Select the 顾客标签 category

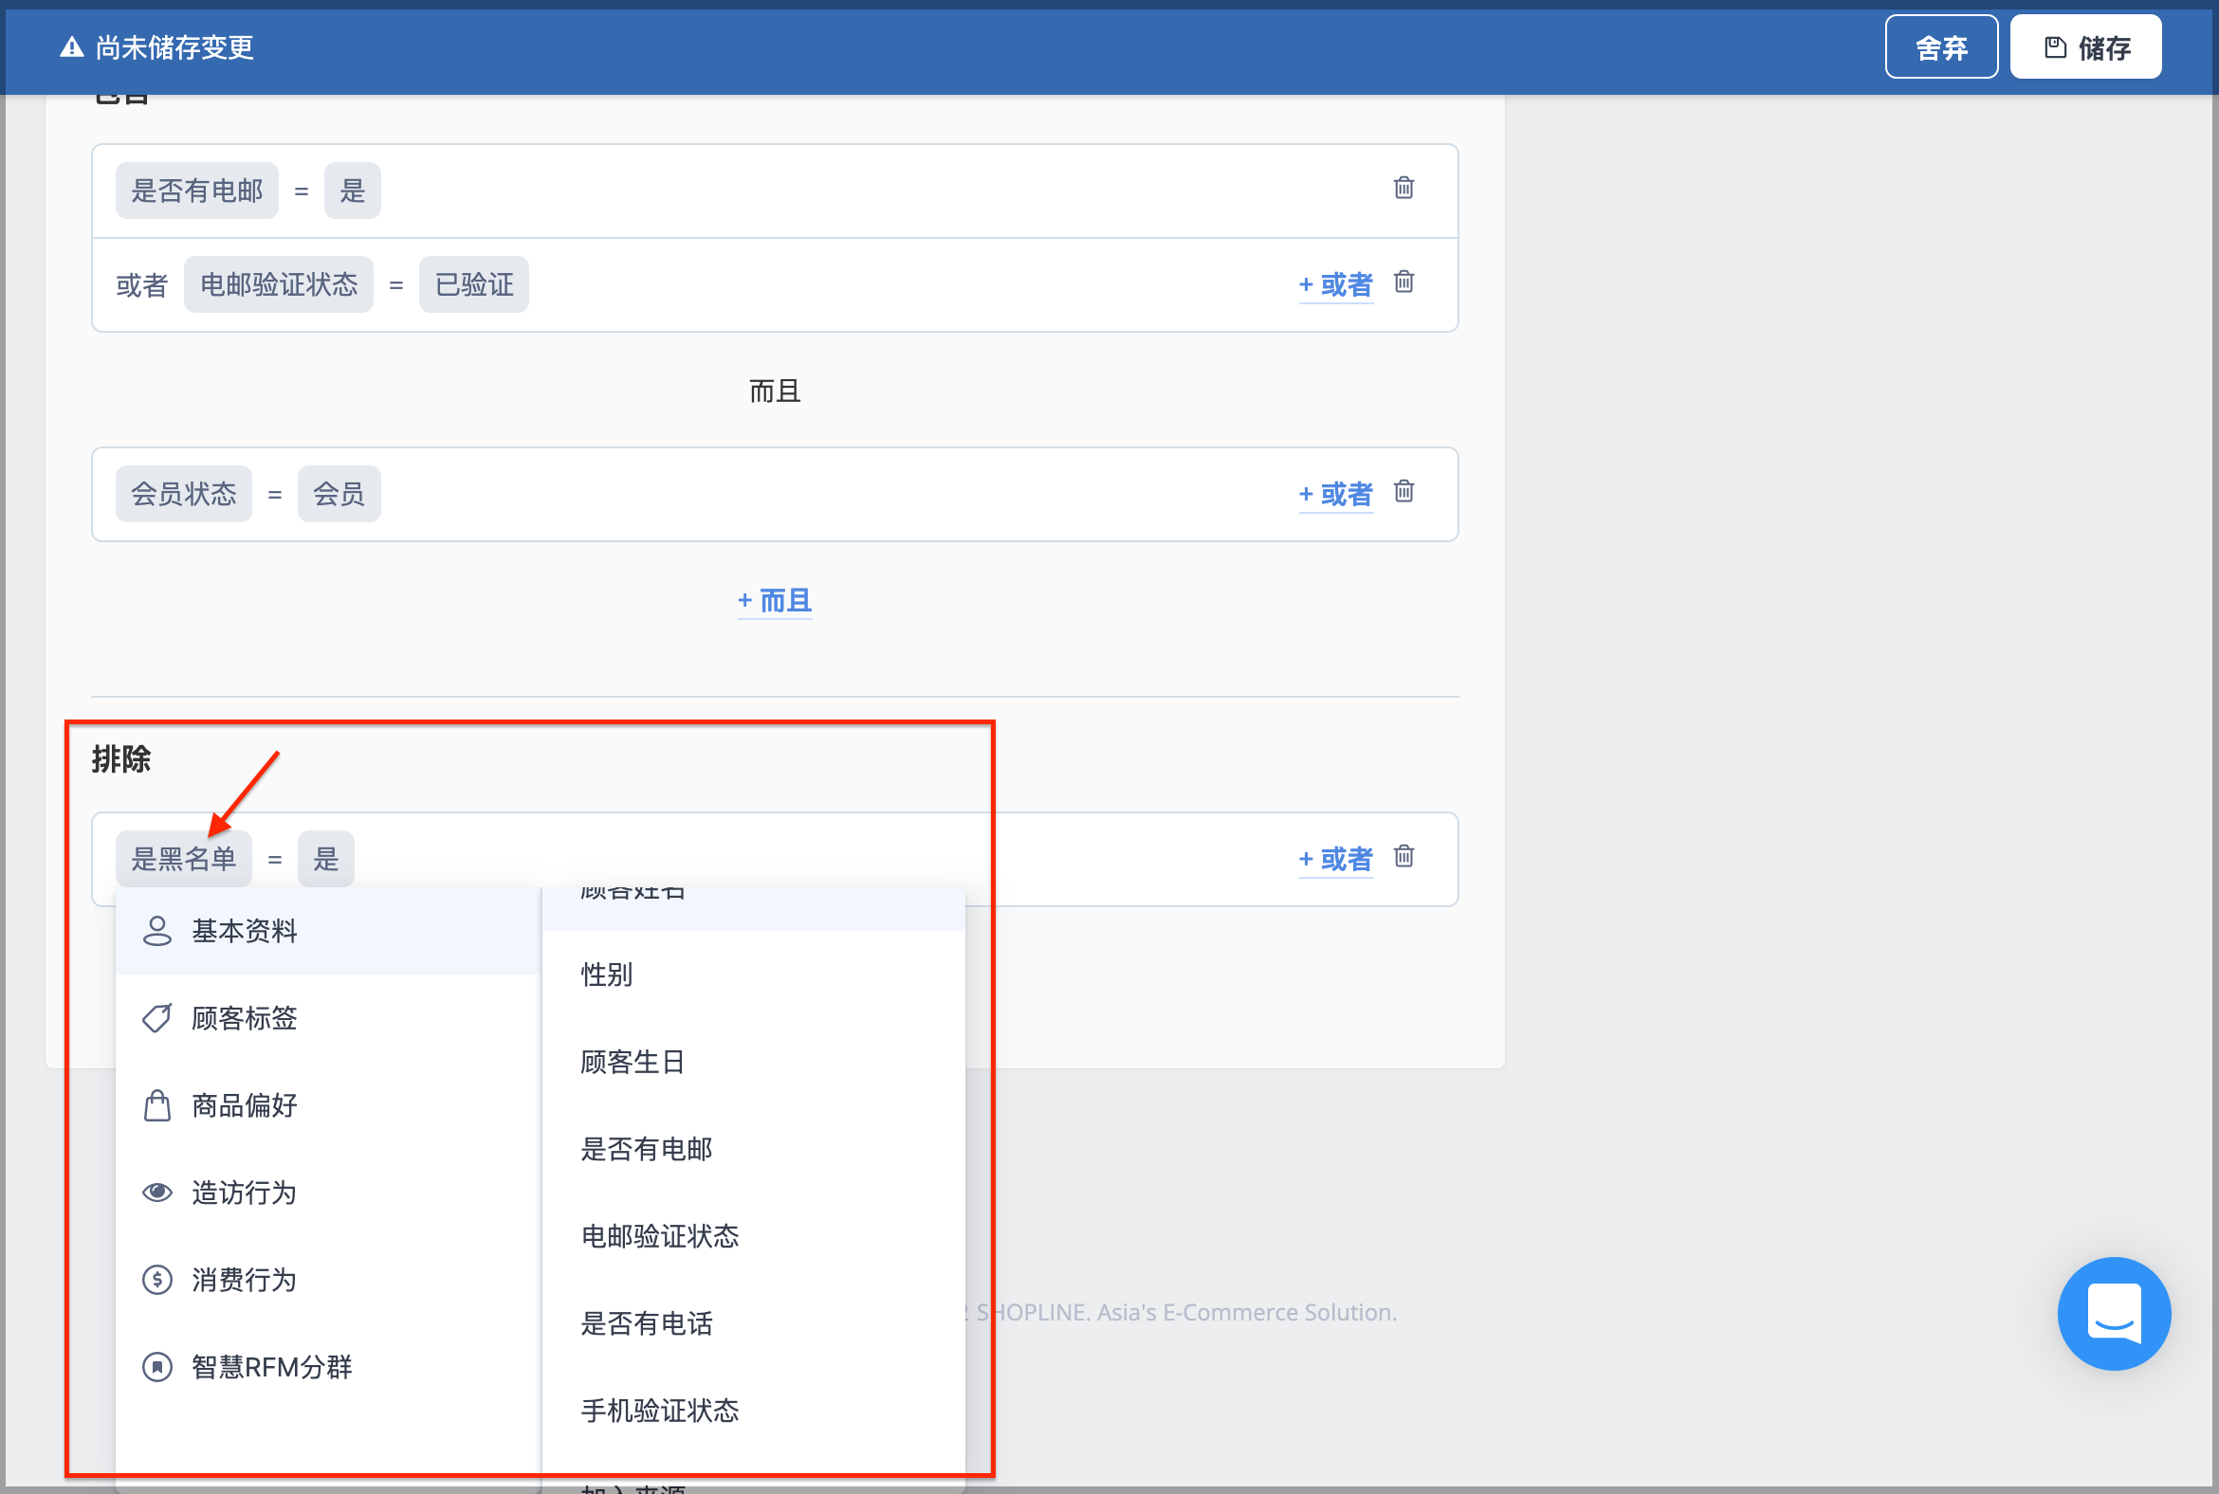pyautogui.click(x=328, y=1018)
